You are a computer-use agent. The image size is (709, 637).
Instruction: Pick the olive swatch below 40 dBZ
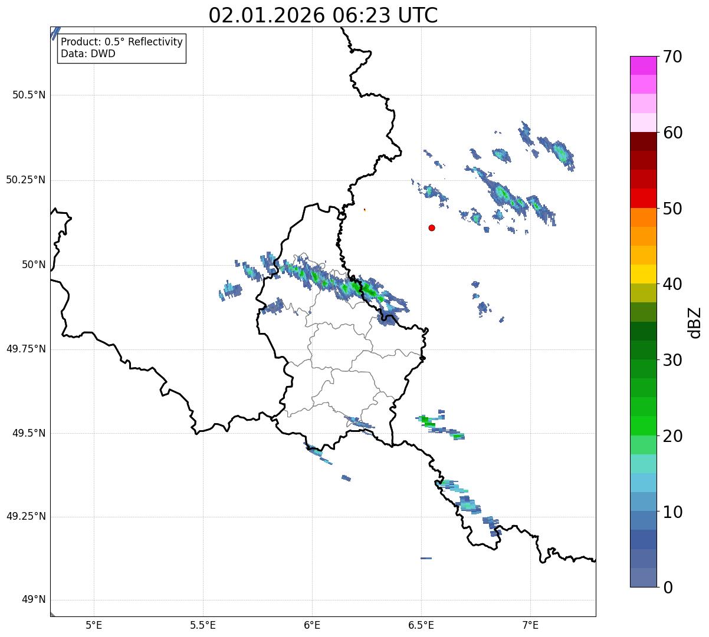coord(644,293)
